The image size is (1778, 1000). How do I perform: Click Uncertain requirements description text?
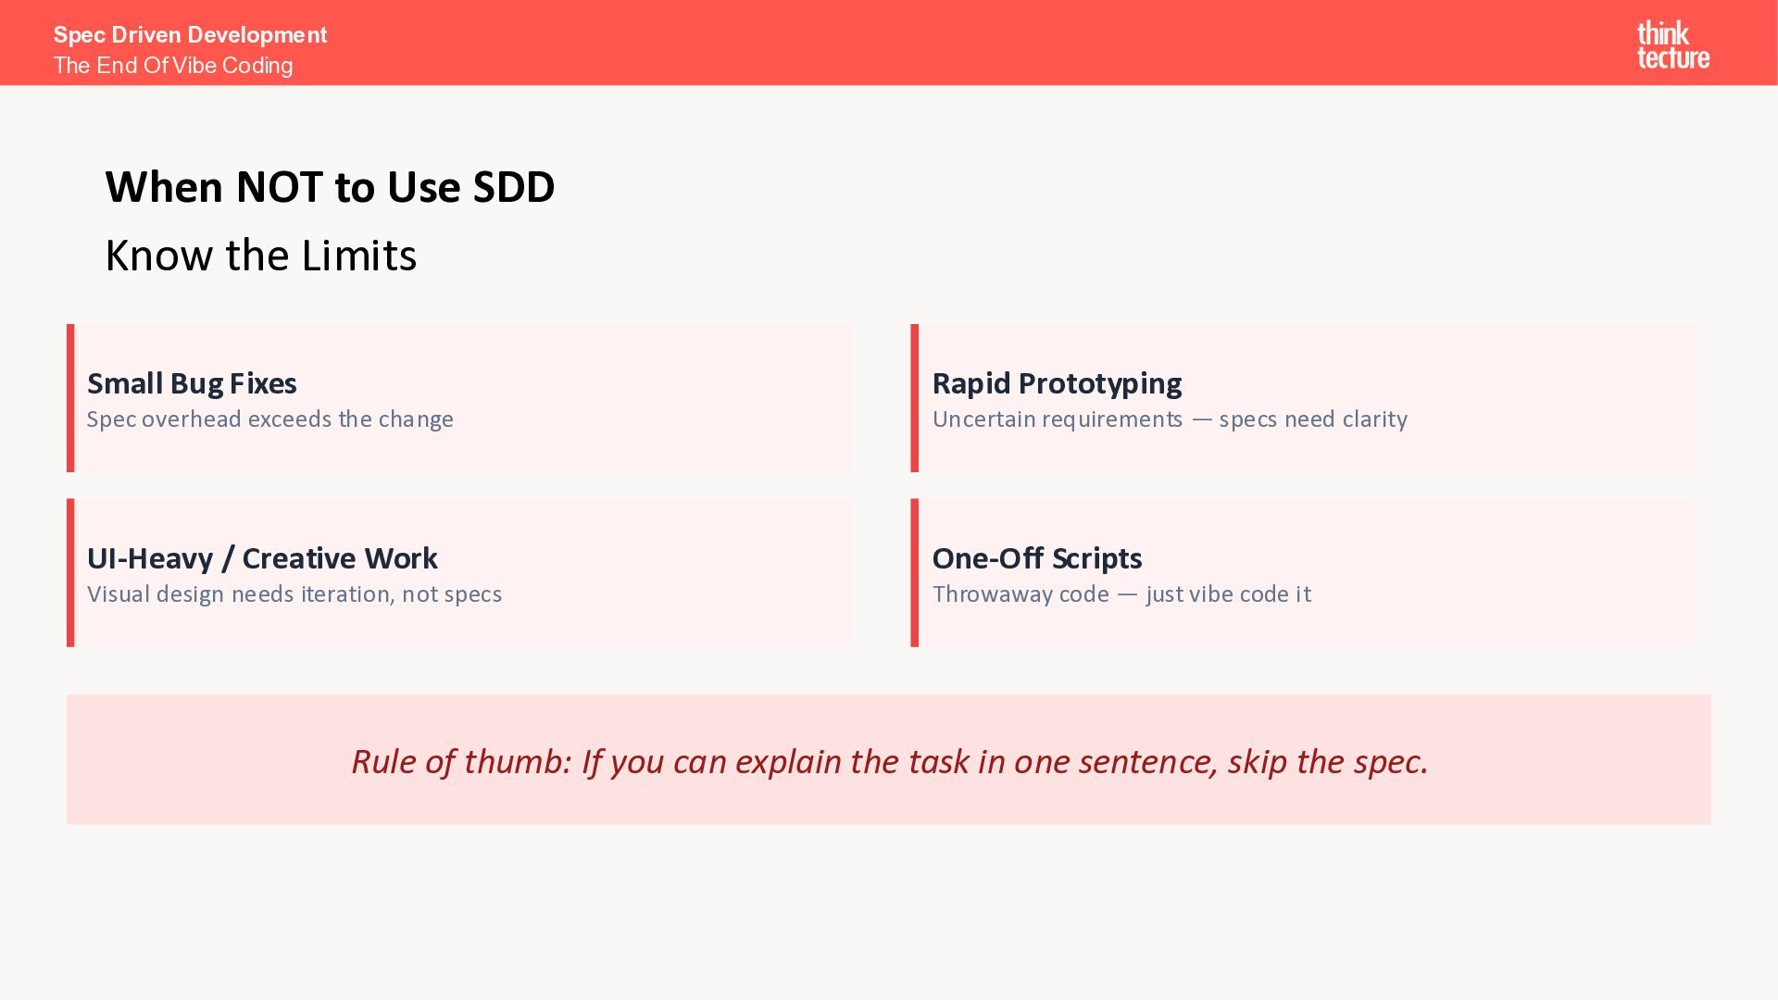(x=1169, y=419)
